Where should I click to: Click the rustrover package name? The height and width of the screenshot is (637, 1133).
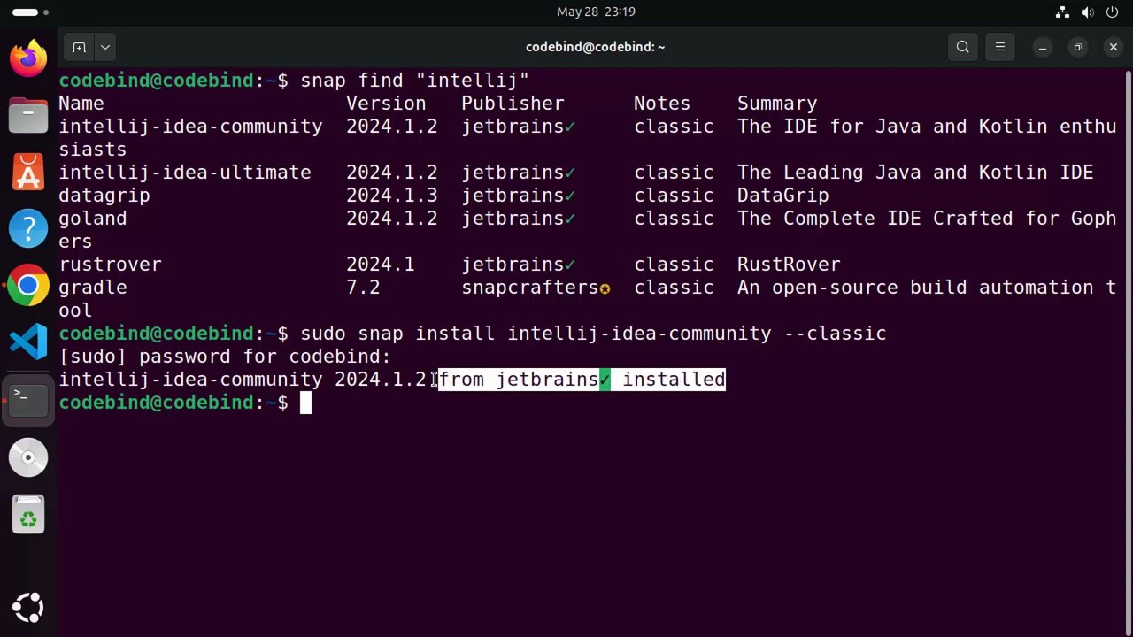[x=110, y=265]
